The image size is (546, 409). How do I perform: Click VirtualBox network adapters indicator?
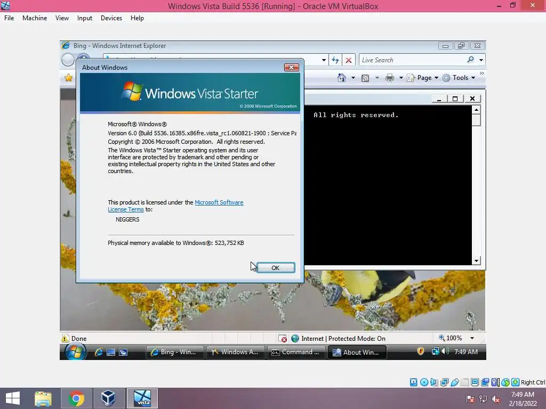coord(444,382)
